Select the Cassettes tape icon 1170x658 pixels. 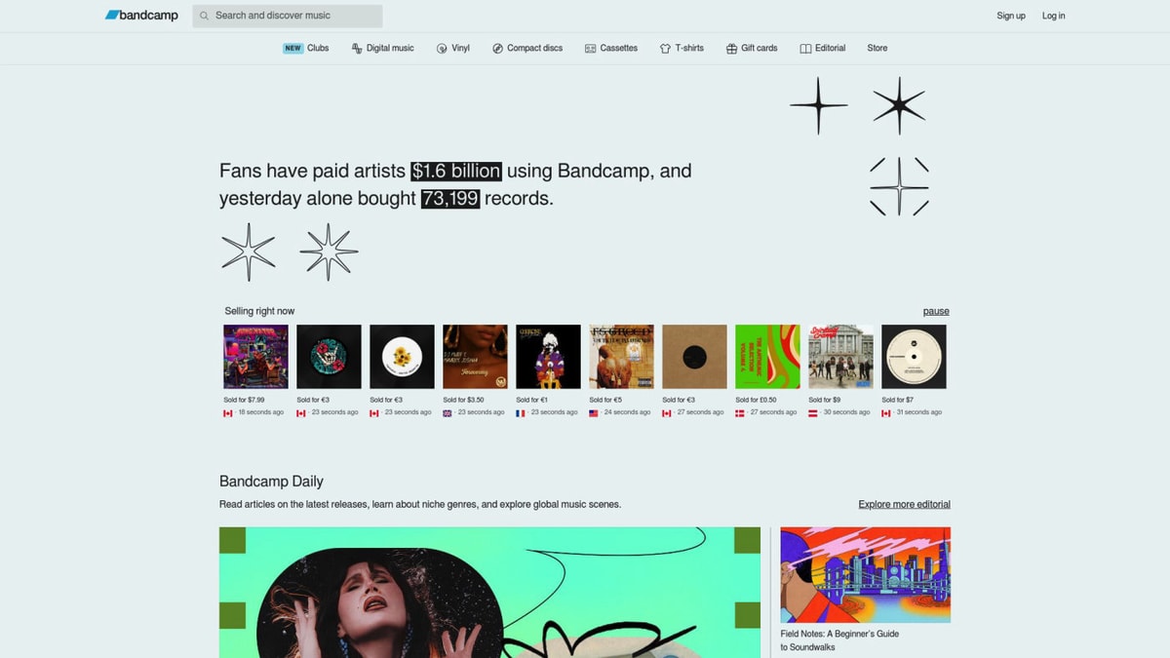(x=589, y=47)
